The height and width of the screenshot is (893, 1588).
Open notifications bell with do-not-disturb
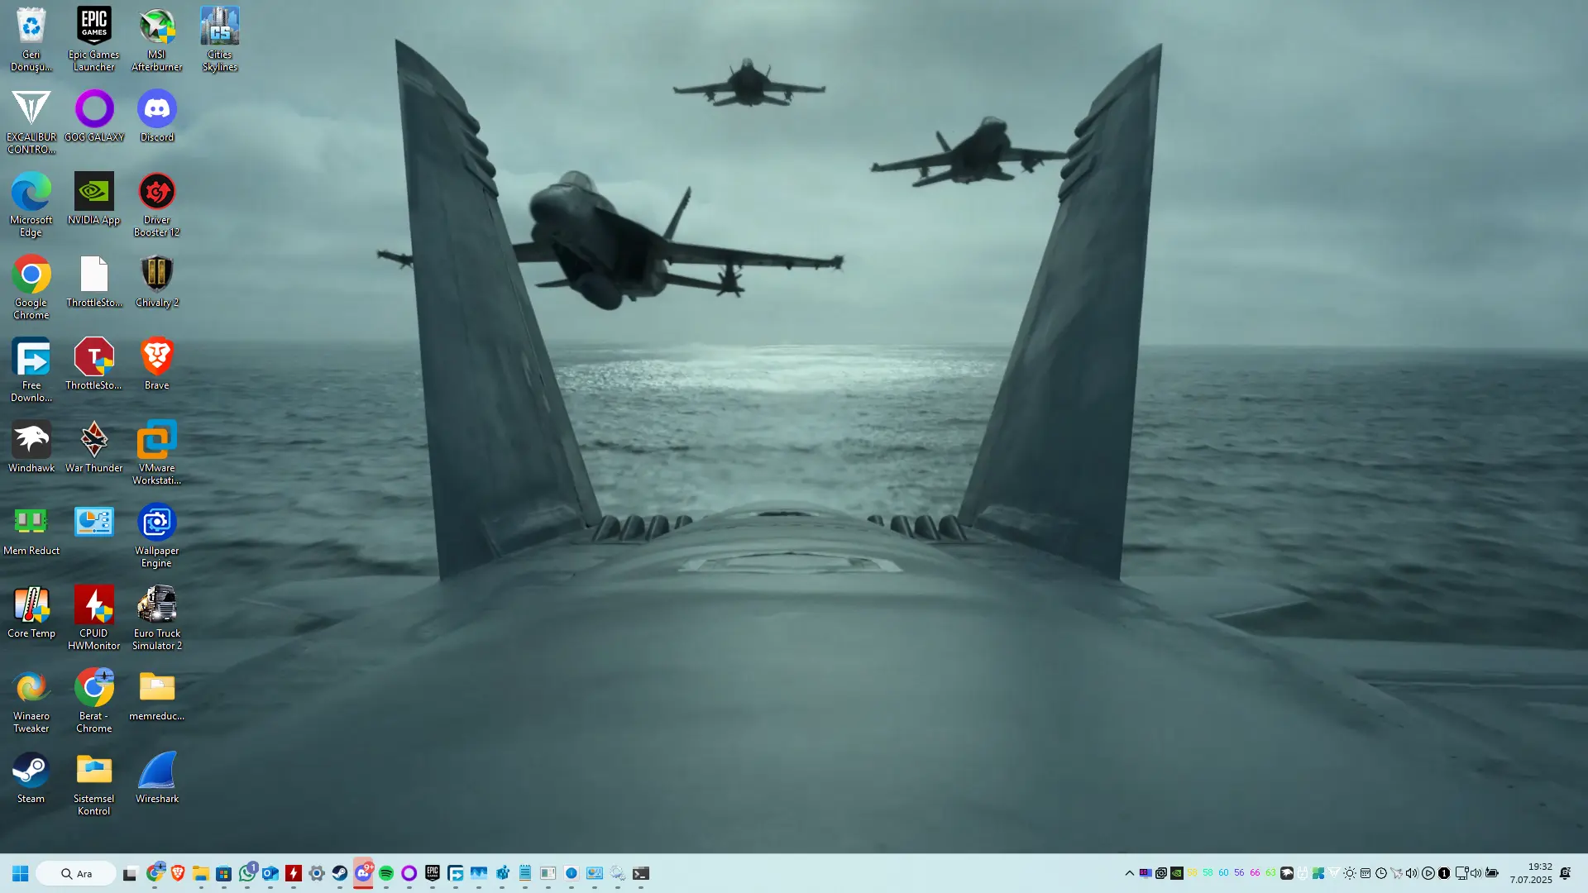1566,873
